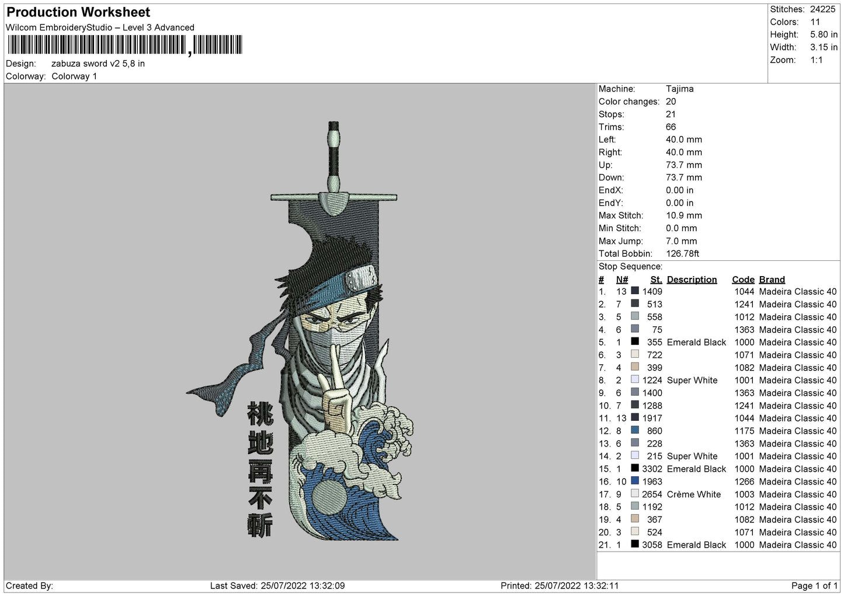Click the tan swatch in stop row 7
Image resolution: width=844 pixels, height=596 pixels.
(635, 367)
